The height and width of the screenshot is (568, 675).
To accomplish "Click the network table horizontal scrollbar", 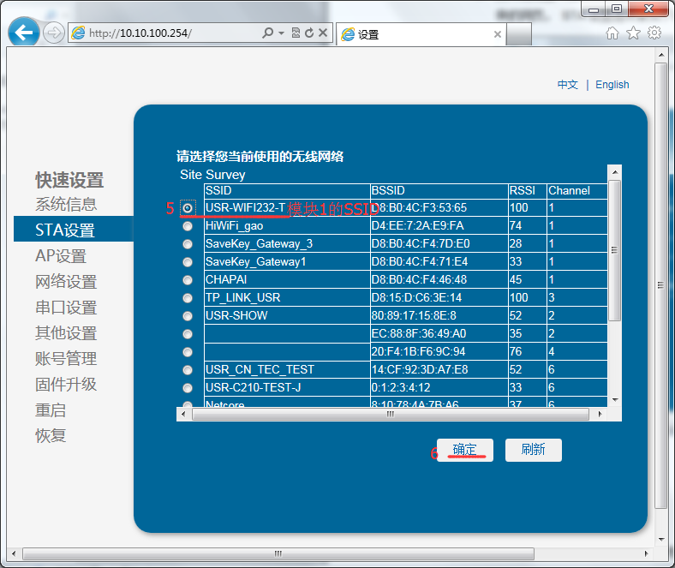I will click(x=390, y=415).
